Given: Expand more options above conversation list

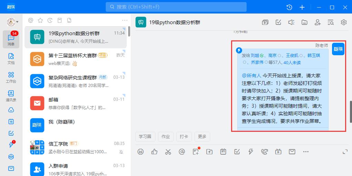Looking at the screenshot, I should [x=125, y=20].
